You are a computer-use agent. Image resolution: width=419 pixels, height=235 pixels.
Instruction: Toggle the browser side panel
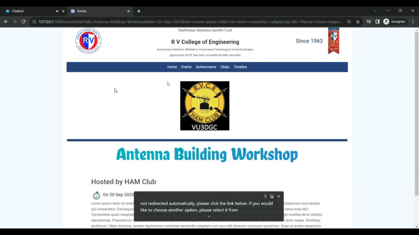[377, 22]
